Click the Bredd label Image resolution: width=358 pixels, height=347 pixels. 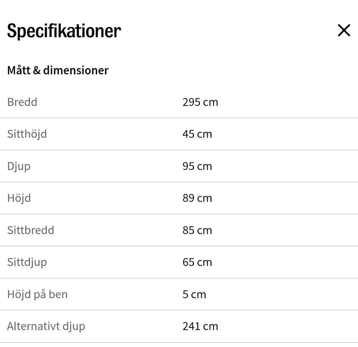pos(22,102)
